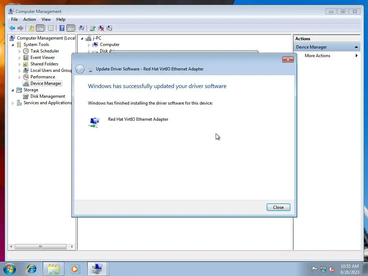The width and height of the screenshot is (368, 276).
Task: Click Close button in driver dialog
Action: (x=279, y=207)
